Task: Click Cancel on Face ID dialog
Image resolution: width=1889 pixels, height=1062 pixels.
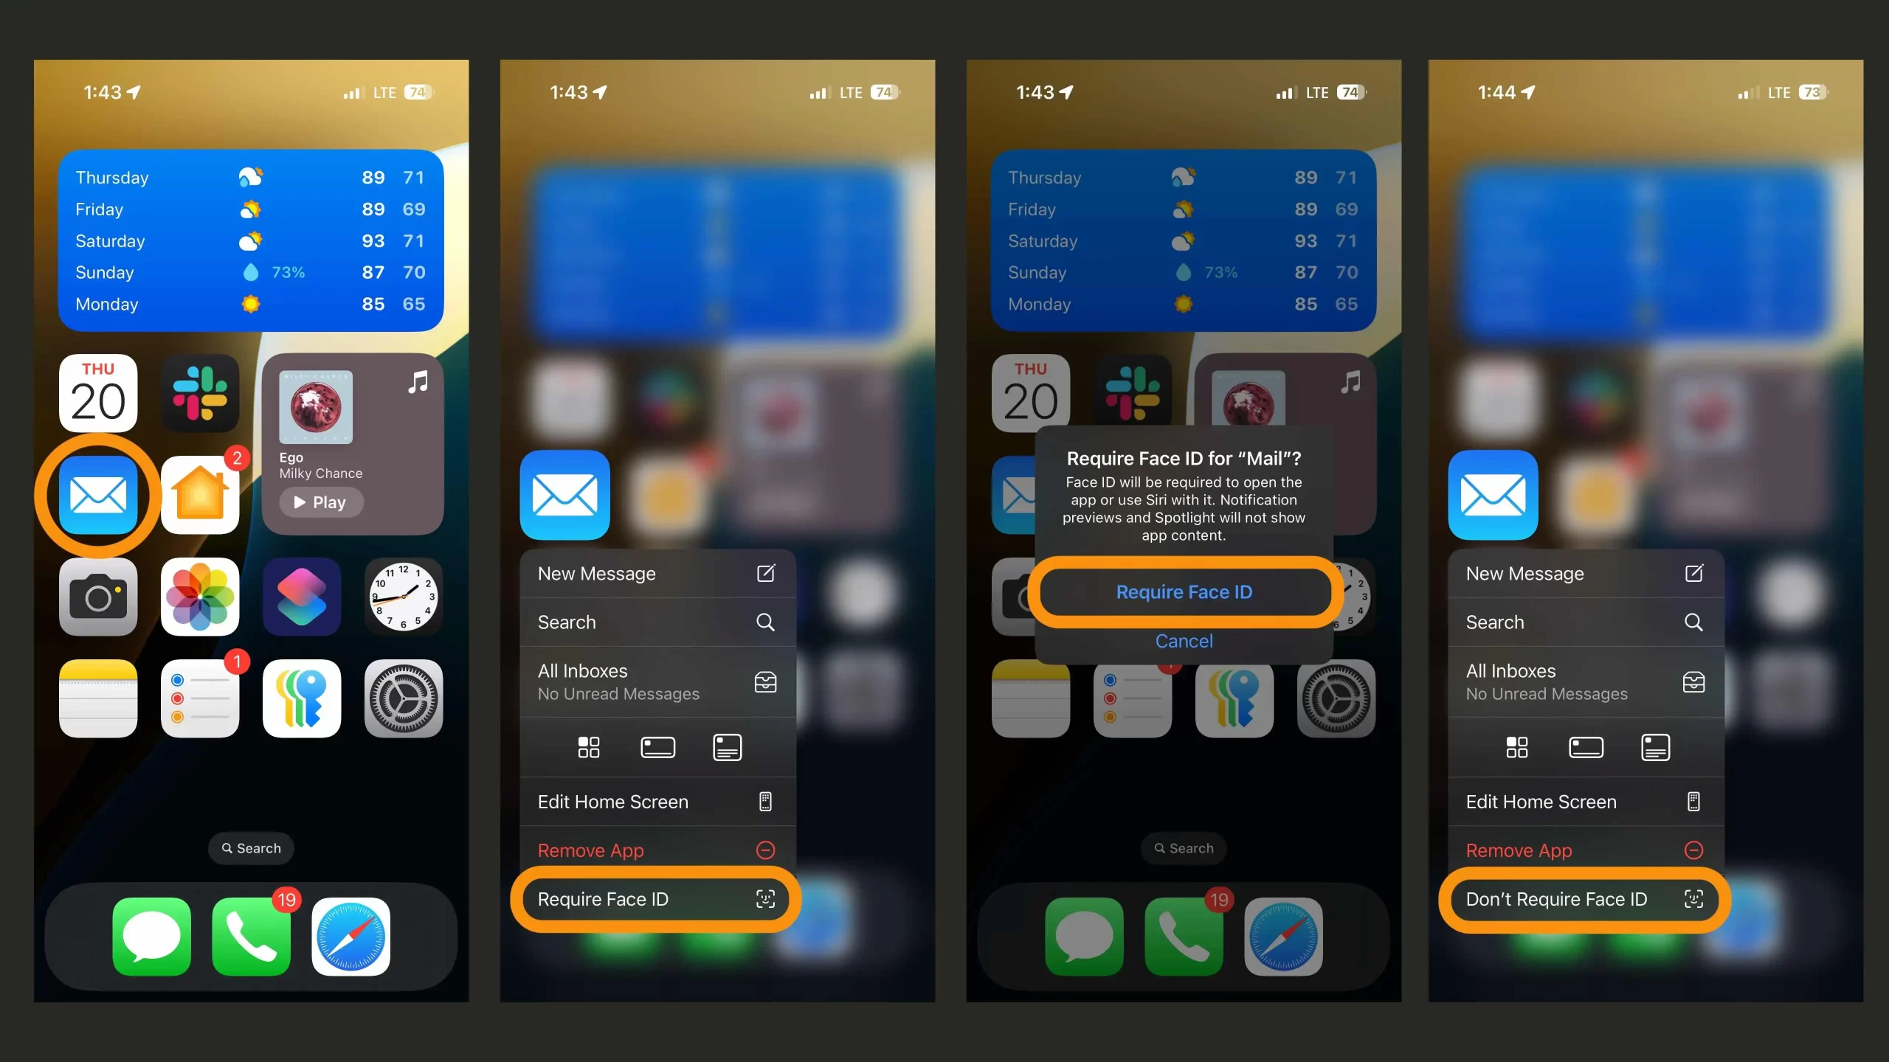Action: click(1184, 641)
